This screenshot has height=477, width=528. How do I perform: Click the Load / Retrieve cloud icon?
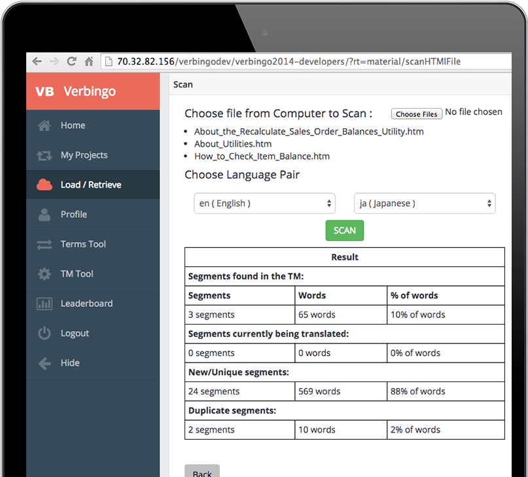click(x=44, y=185)
